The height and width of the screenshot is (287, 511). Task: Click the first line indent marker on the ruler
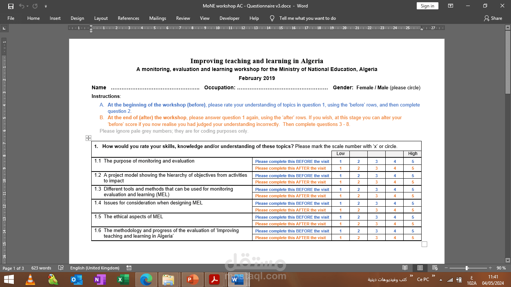point(91,27)
